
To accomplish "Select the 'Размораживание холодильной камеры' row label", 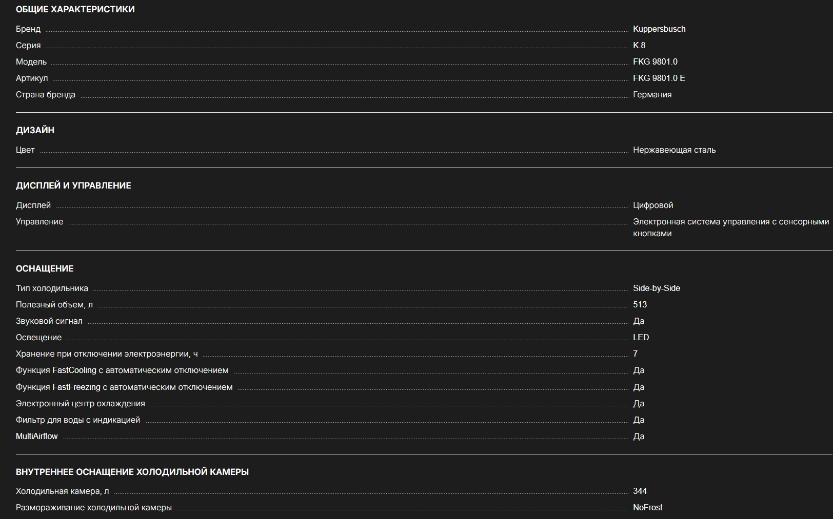I will click(x=94, y=508).
